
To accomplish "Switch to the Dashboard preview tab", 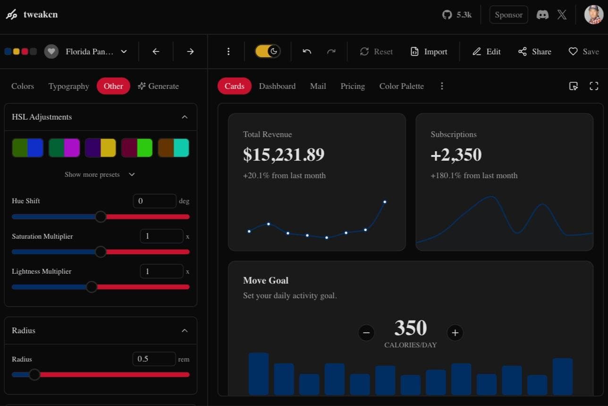I will [277, 86].
